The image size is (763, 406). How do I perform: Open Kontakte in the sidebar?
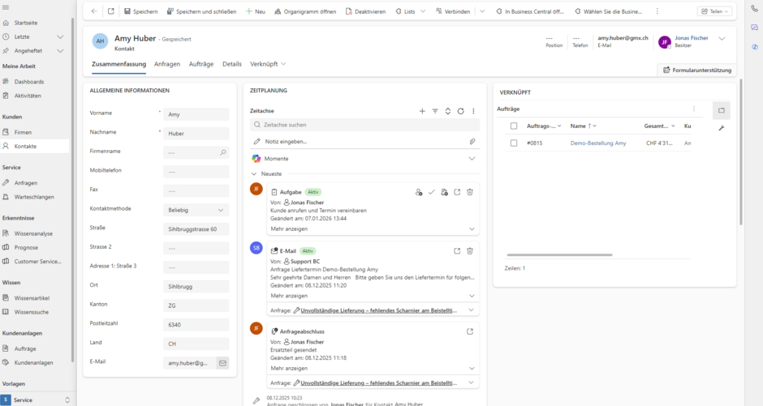(35, 146)
